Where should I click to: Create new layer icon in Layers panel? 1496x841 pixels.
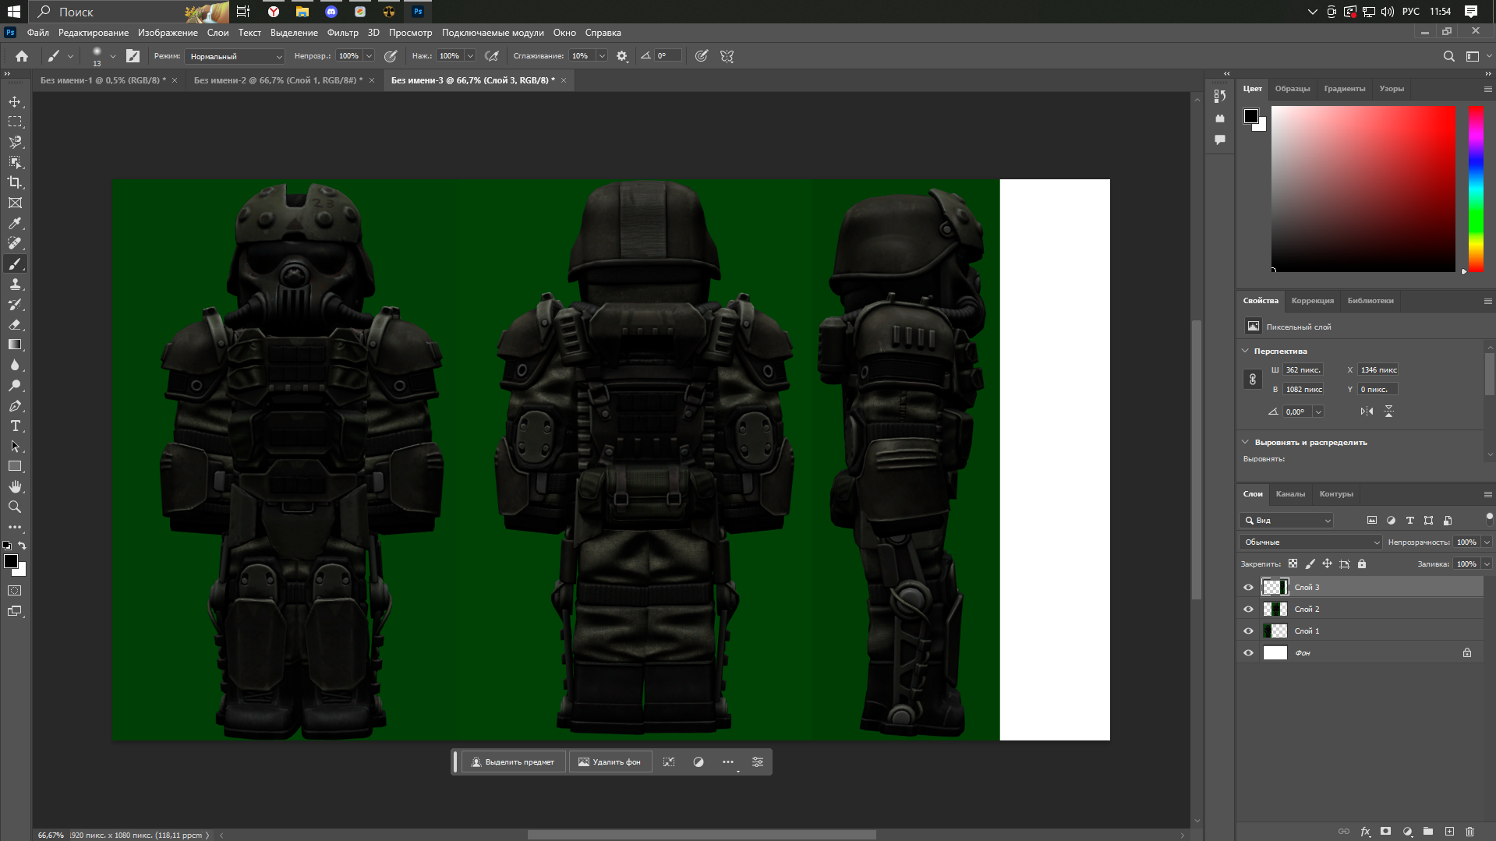click(x=1449, y=832)
